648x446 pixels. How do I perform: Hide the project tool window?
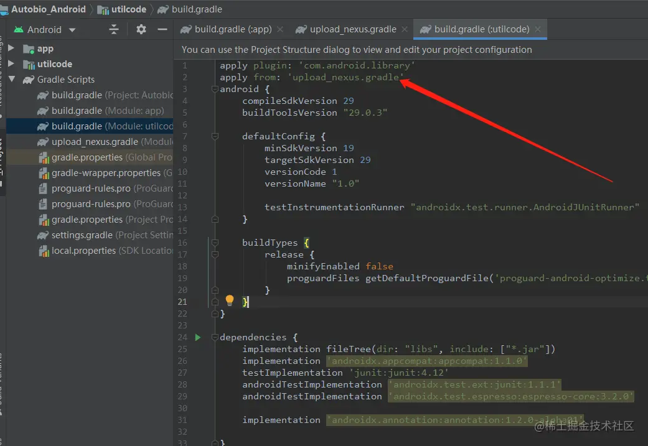click(x=162, y=29)
